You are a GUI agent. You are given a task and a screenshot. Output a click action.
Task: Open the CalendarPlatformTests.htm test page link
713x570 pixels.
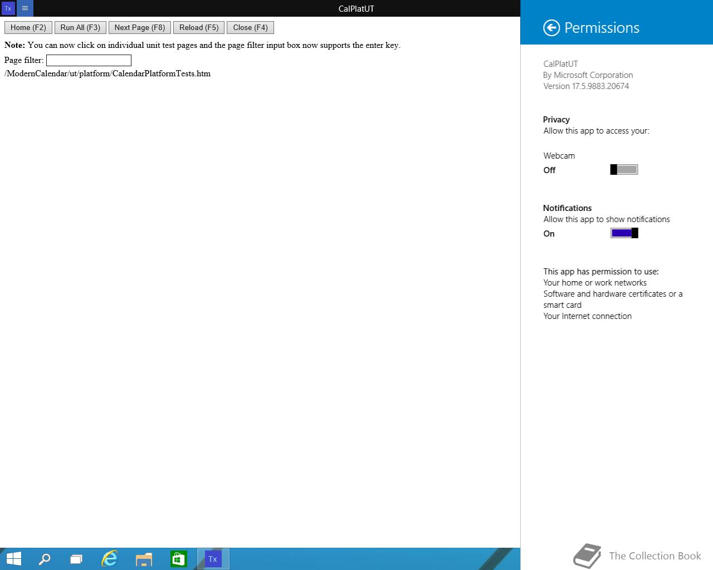[x=108, y=73]
